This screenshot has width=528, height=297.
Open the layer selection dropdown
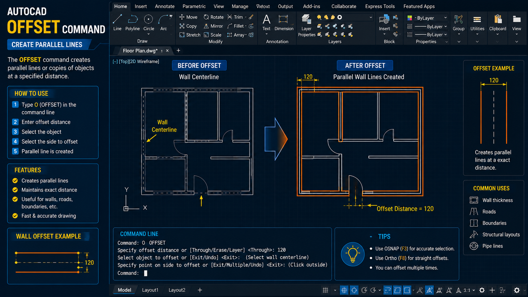click(x=370, y=17)
